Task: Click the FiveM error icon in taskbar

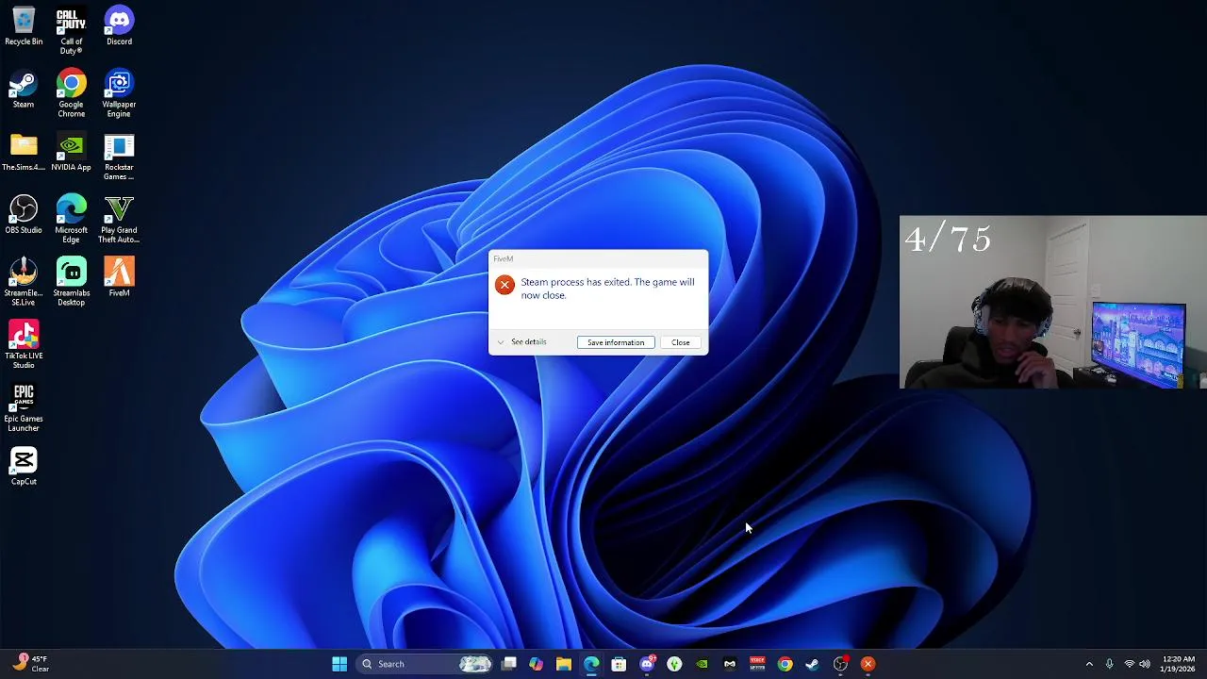Action: 868,664
